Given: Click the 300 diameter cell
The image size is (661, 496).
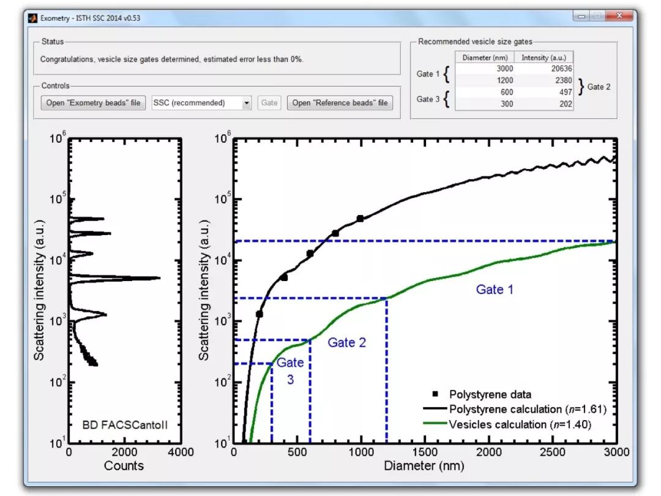Looking at the screenshot, I should pos(485,103).
